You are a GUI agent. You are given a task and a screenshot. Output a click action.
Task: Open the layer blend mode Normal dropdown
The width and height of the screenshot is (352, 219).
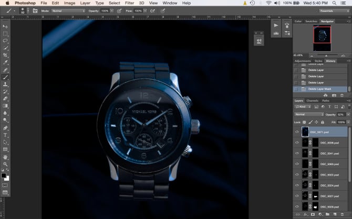point(309,114)
